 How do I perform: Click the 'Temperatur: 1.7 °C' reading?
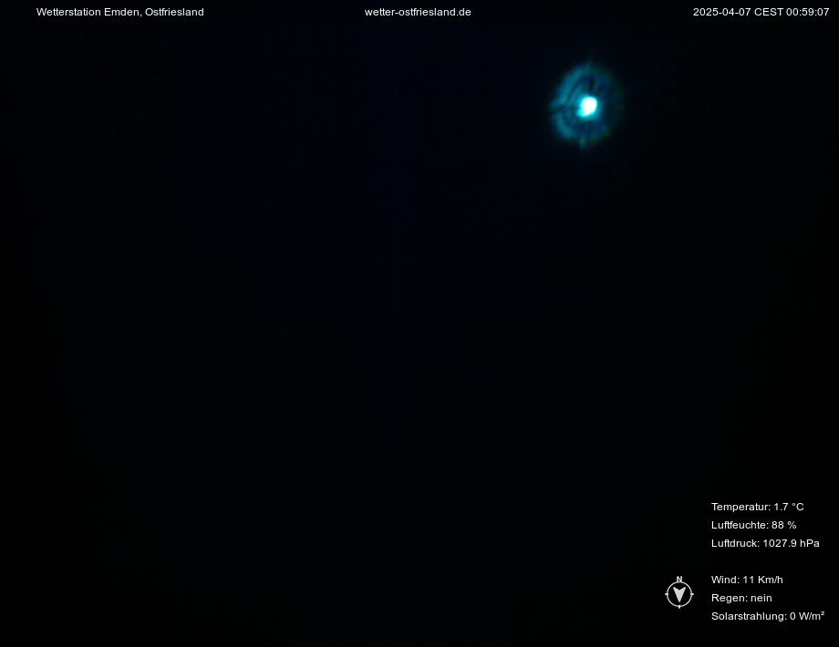coord(757,507)
